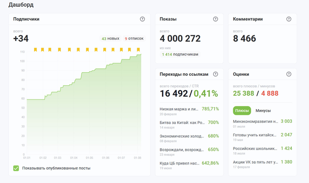Open help icon in Оценки card
Image resolution: width=309 pixels, height=183 pixels.
coord(289,74)
